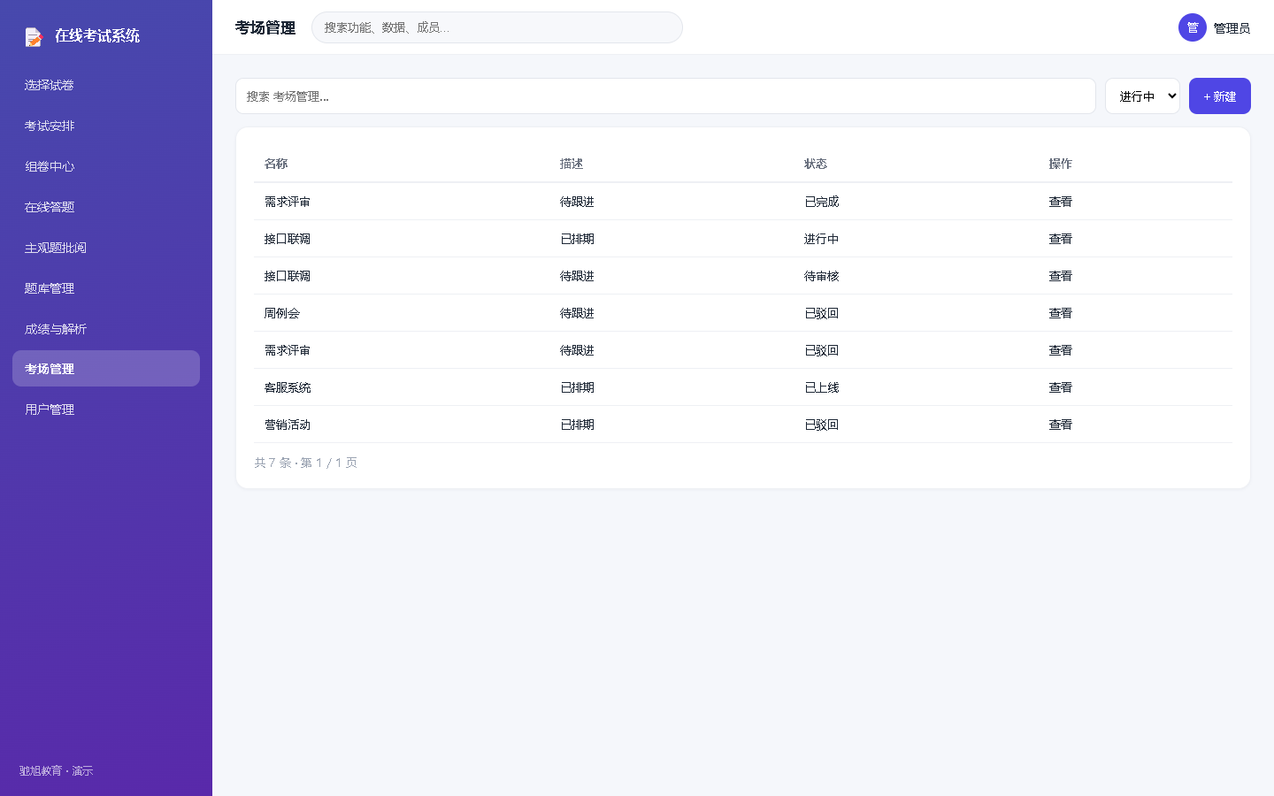Open the 管理员 avatar icon
Screen dimensions: 1274x796
click(1193, 27)
